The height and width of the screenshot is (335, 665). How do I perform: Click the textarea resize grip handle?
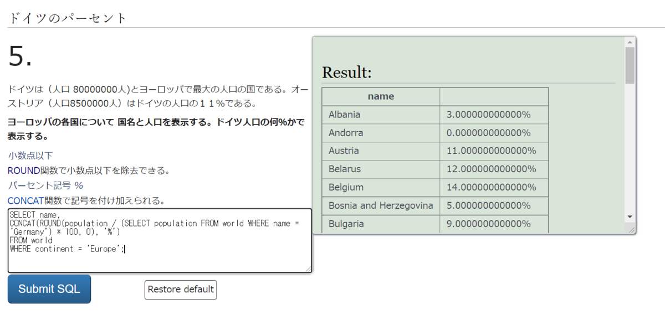tap(308, 270)
